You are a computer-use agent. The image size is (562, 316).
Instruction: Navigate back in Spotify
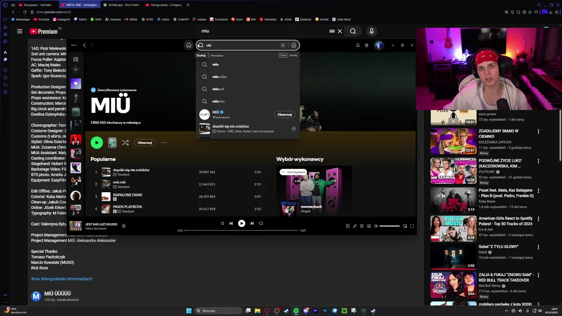[84, 45]
